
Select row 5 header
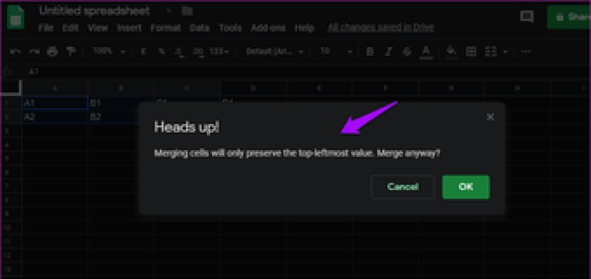11,158
